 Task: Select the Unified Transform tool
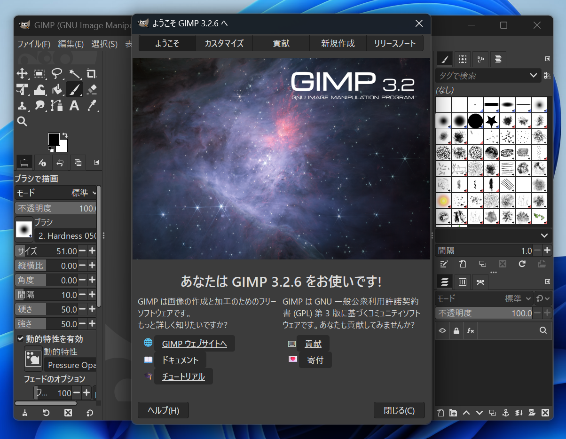22,89
